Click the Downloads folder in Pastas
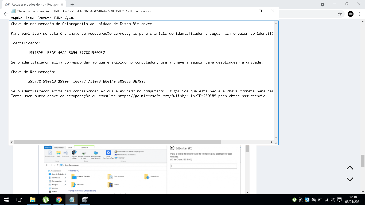Screen dimensions: 365x205 [x=151, y=176]
